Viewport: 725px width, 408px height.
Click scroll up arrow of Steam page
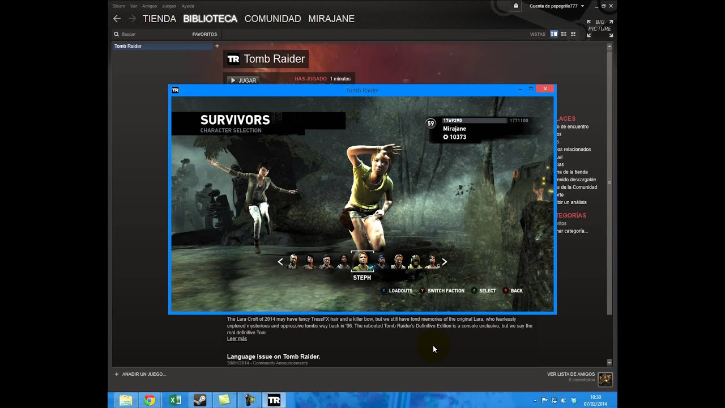click(x=609, y=46)
